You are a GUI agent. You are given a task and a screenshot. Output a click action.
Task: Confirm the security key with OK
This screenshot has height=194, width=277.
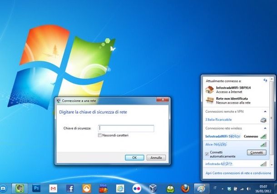click(134, 158)
